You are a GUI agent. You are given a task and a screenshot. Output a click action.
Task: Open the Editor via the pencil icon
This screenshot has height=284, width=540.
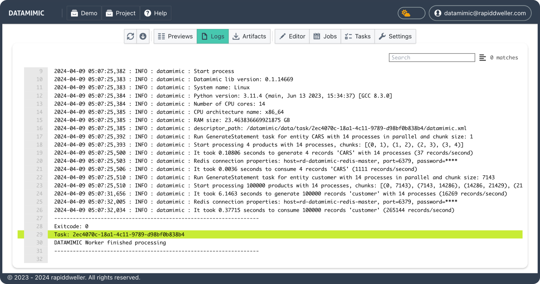coord(282,36)
